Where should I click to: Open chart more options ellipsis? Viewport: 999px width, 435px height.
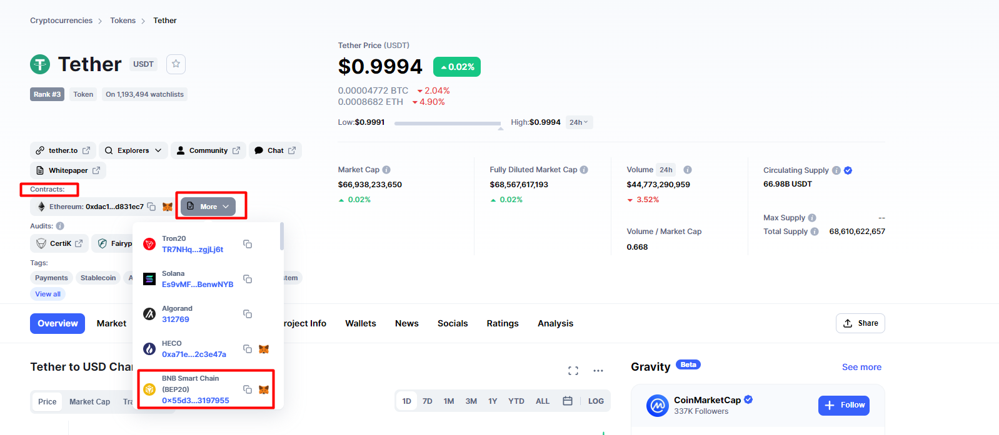598,371
